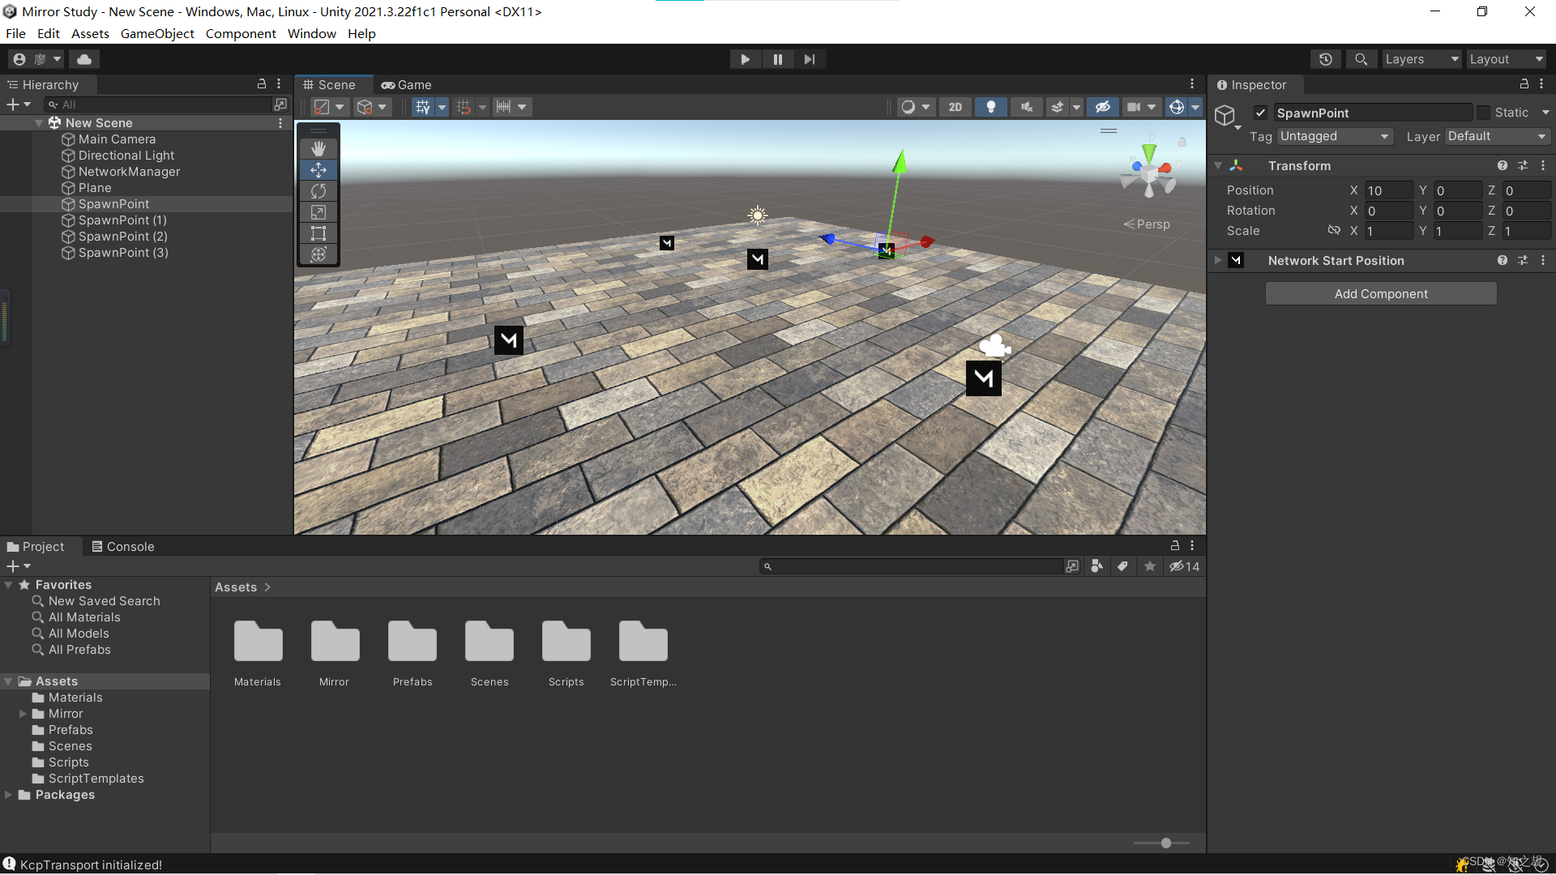Enable the Static checkbox
1556x875 pixels.
1483,113
